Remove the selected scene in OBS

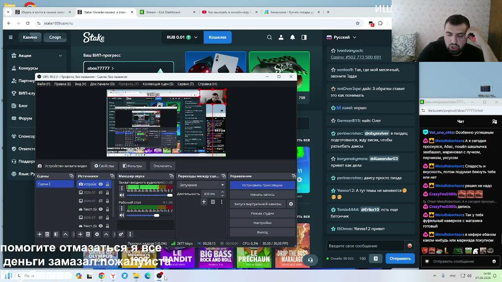[47, 234]
